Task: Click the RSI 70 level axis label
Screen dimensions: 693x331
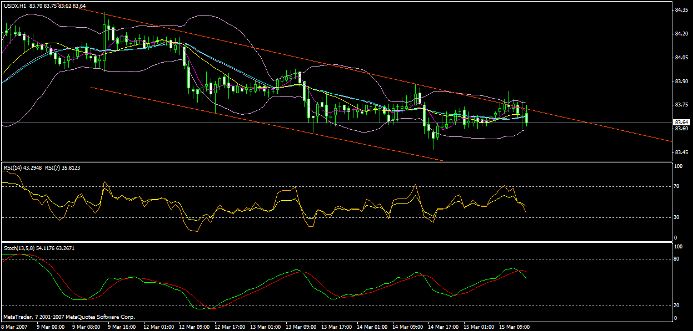Action: point(677,186)
